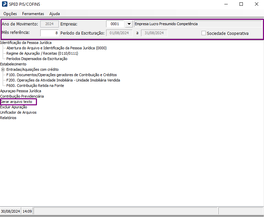Select Apuraçao Pessoa Jurídica
Screen dimensions: 264x217
[x=20, y=91]
